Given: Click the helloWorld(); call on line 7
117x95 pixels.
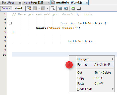Looking at the screenshot, I should (81, 41).
